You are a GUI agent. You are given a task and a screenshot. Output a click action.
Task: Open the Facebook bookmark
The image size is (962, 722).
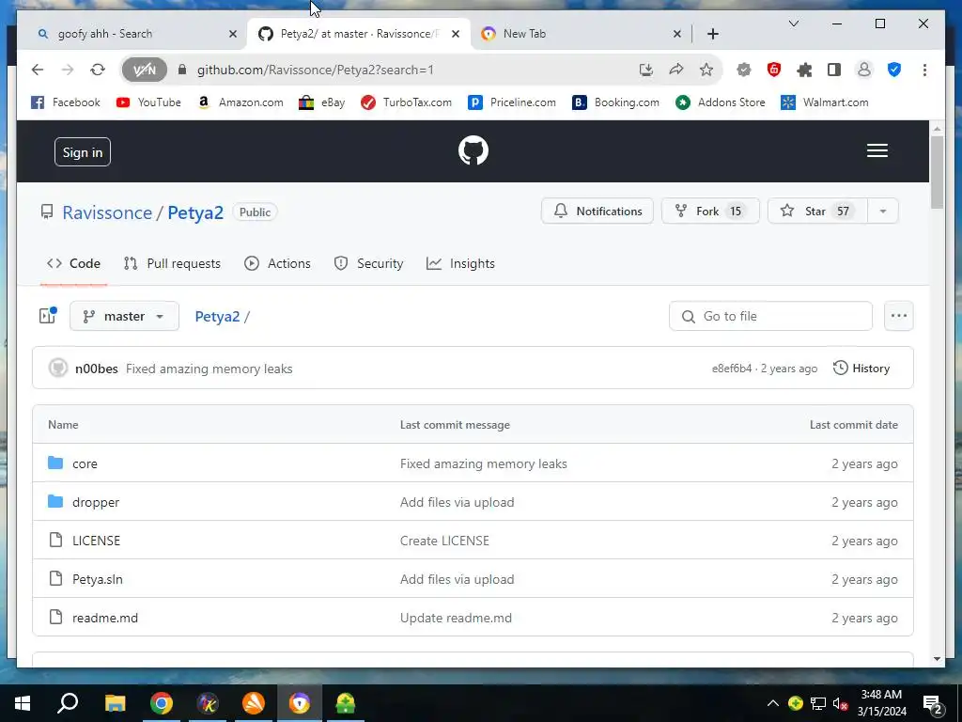point(66,102)
